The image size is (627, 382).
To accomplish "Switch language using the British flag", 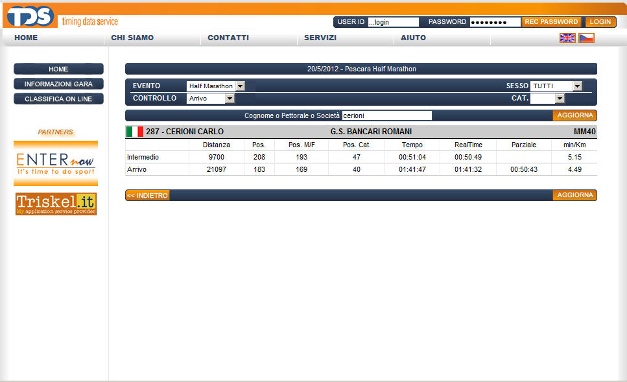I will 567,38.
